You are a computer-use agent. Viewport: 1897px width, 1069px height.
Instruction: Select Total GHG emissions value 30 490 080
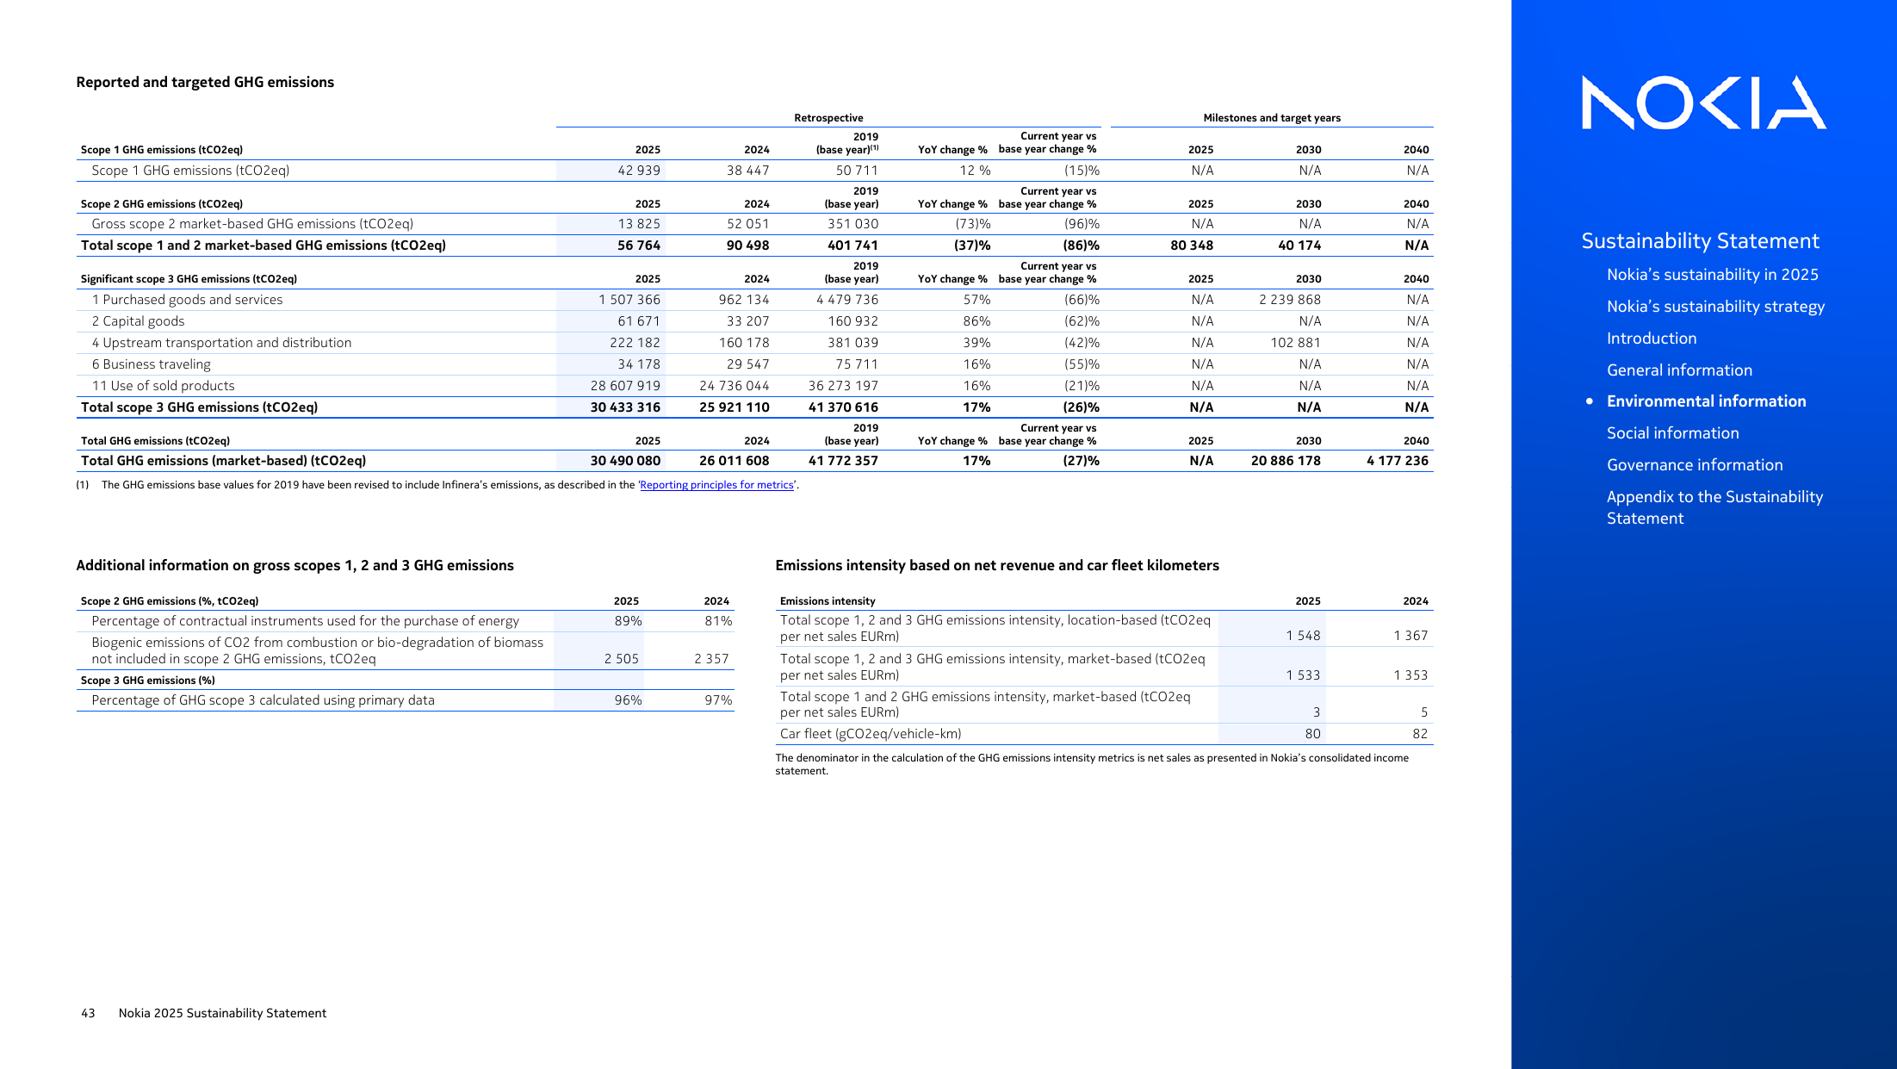625,461
